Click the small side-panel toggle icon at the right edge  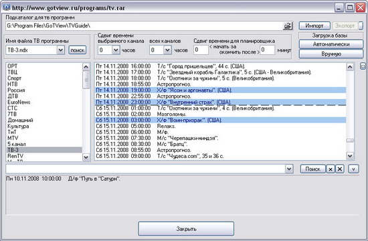[x=363, y=66]
